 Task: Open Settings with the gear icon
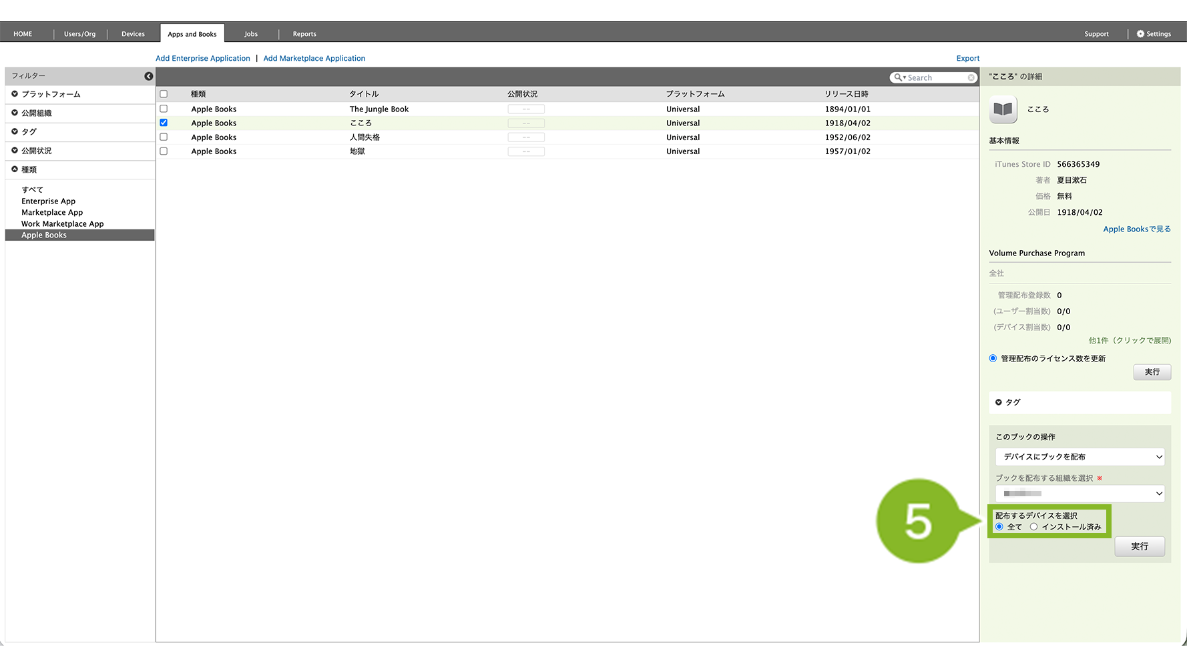1140,34
